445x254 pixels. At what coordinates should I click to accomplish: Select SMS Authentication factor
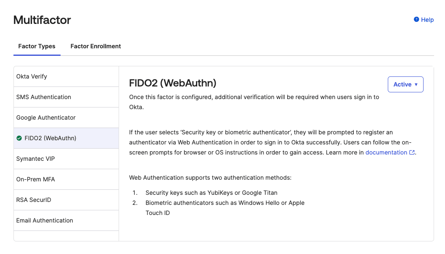pyautogui.click(x=66, y=97)
